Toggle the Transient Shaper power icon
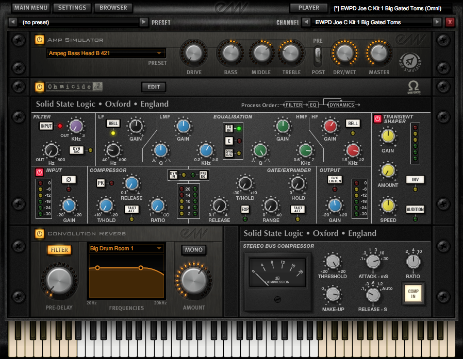Viewport: 463px width, 359px height. (377, 118)
